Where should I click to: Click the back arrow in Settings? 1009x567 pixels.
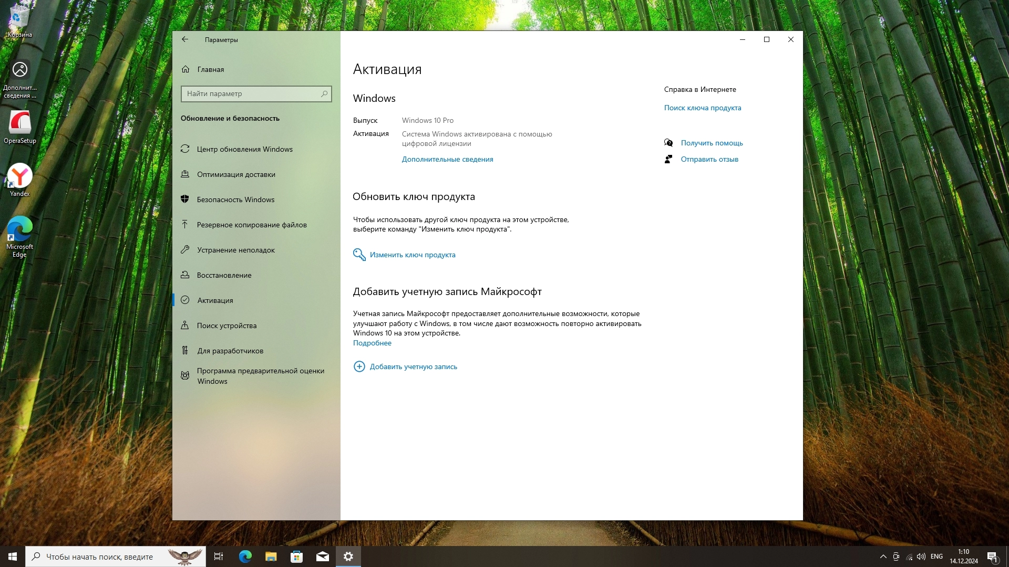[185, 39]
